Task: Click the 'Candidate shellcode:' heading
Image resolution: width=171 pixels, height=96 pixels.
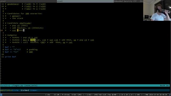Action: [x=20, y=23]
